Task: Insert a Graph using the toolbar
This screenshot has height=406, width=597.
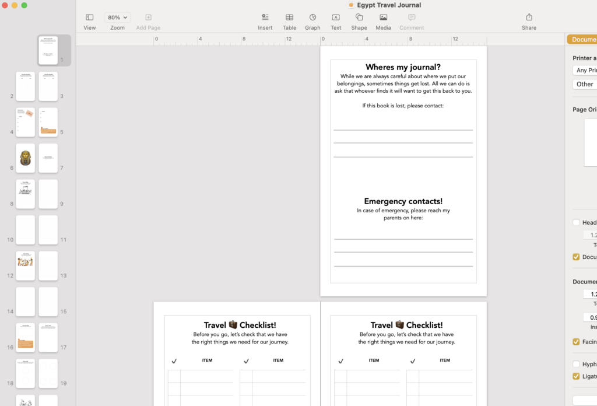Action: click(312, 17)
